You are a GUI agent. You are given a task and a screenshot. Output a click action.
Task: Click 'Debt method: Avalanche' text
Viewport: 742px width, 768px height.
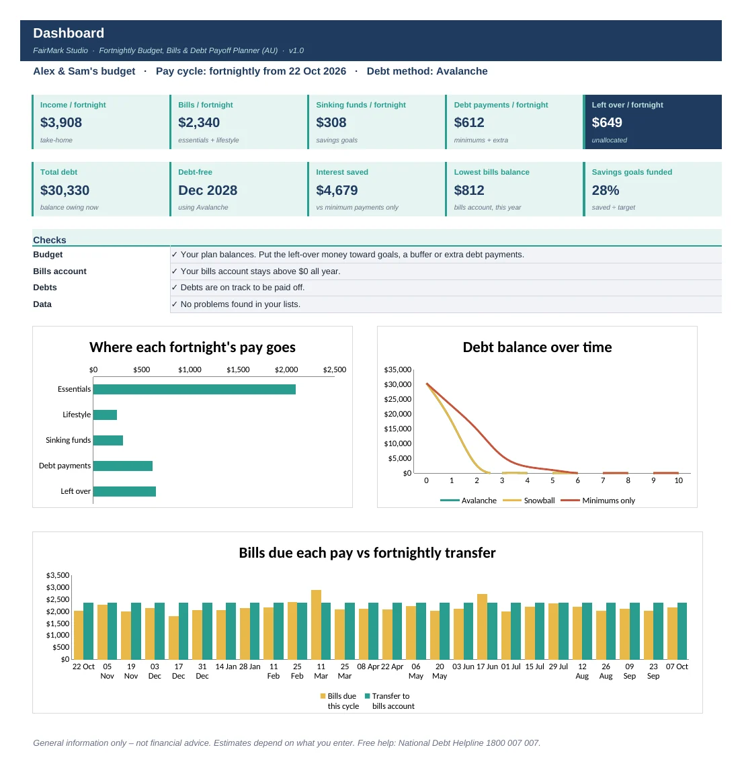[x=427, y=71]
